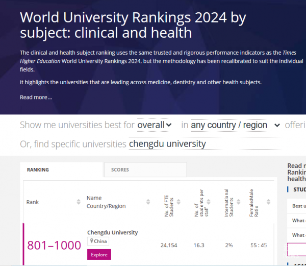Click the 55 : 45 female male ratio
The height and width of the screenshot is (266, 306).
click(x=259, y=245)
